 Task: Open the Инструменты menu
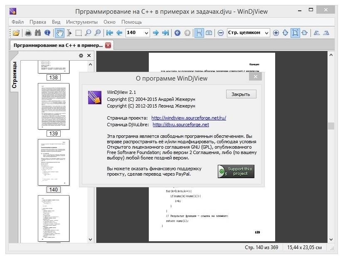pos(82,22)
